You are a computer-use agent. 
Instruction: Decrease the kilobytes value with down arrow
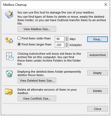click(x=67, y=46)
